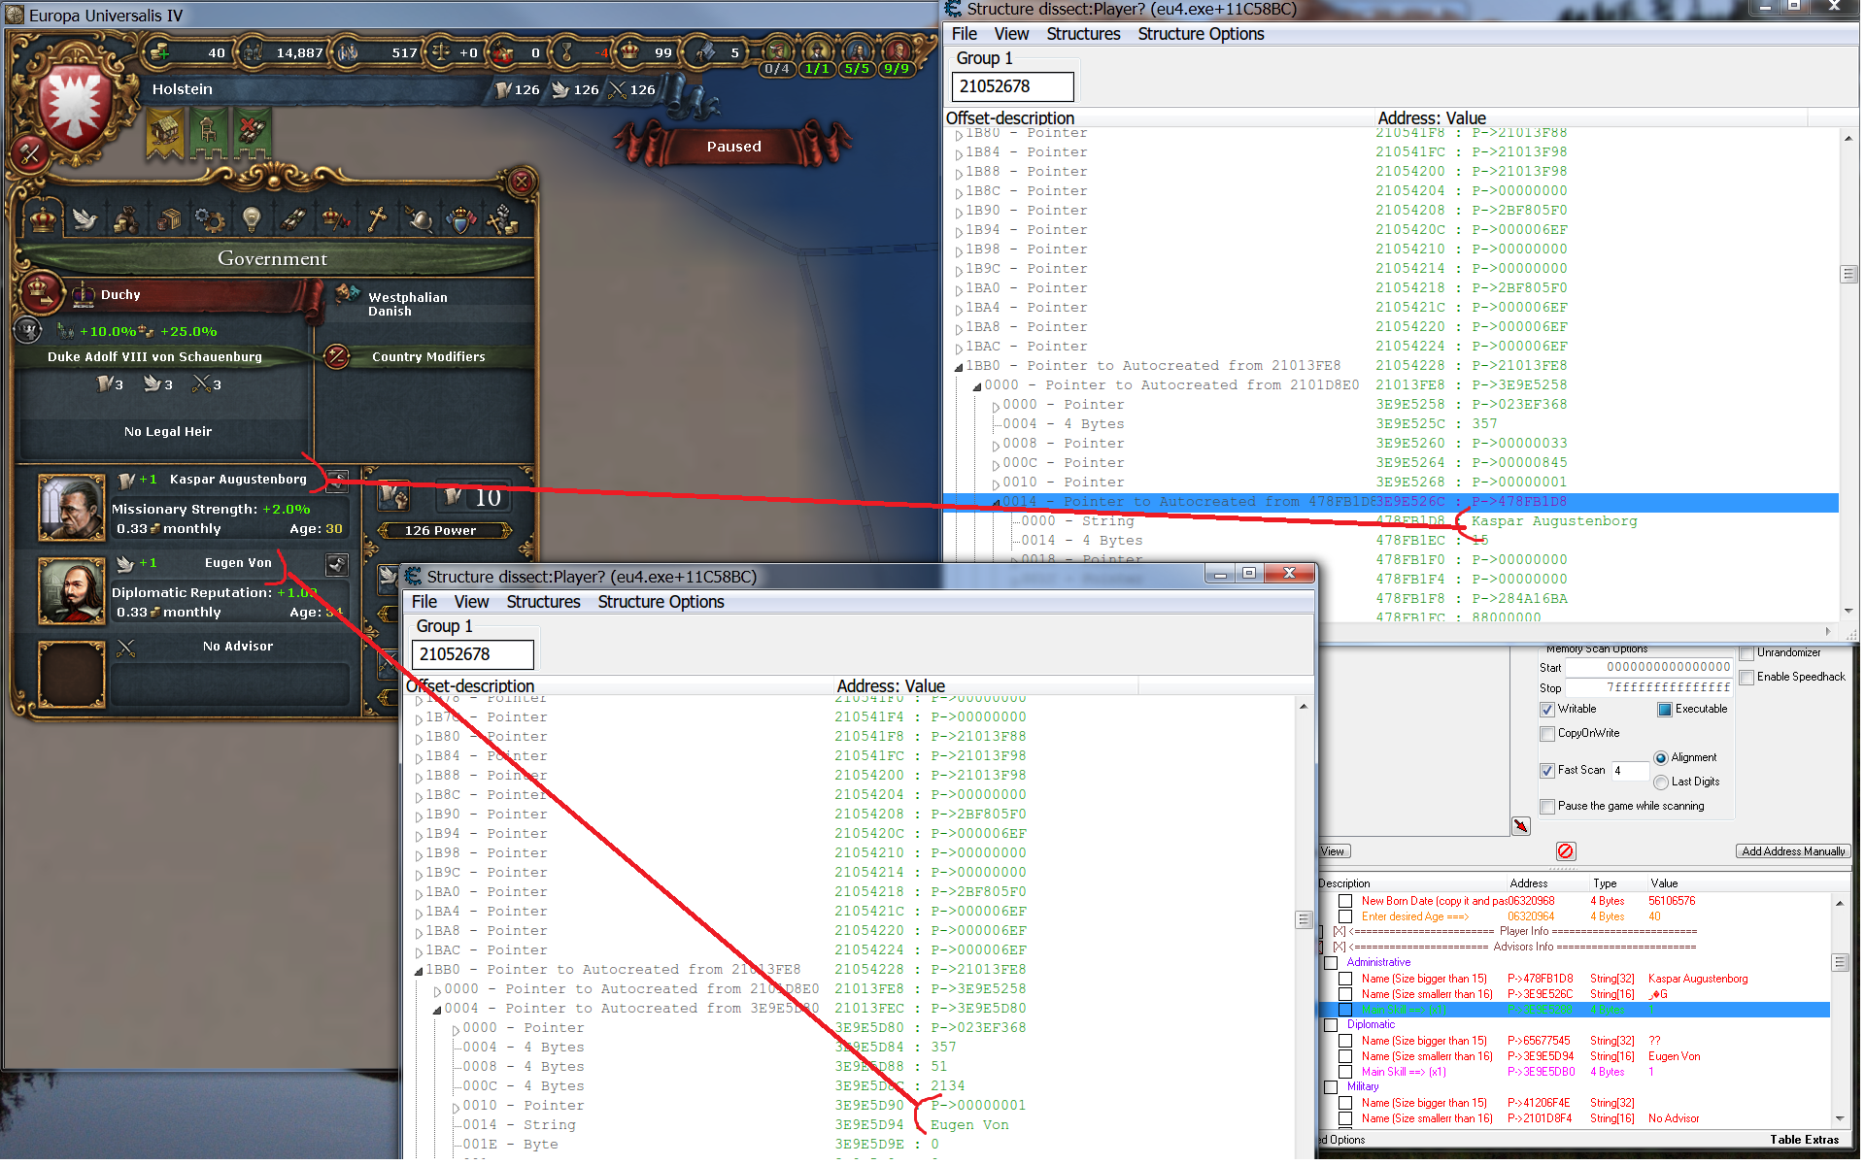The height and width of the screenshot is (1165, 1865).
Task: Open Country Modifiers round icon
Action: click(336, 356)
